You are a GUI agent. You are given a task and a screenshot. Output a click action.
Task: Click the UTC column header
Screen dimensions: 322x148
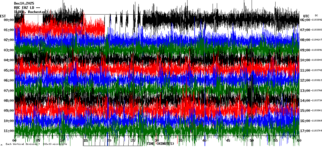click(306, 16)
